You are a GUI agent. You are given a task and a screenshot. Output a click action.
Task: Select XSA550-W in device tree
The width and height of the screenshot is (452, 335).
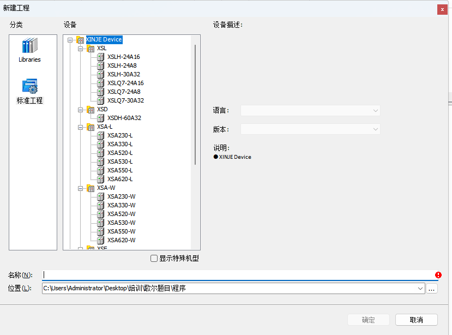(122, 231)
